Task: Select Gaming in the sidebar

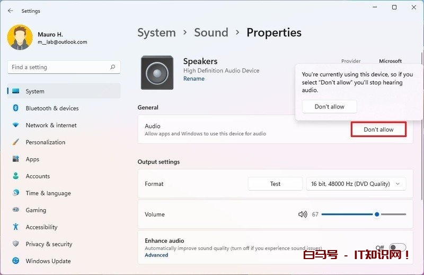Action: pyautogui.click(x=36, y=210)
